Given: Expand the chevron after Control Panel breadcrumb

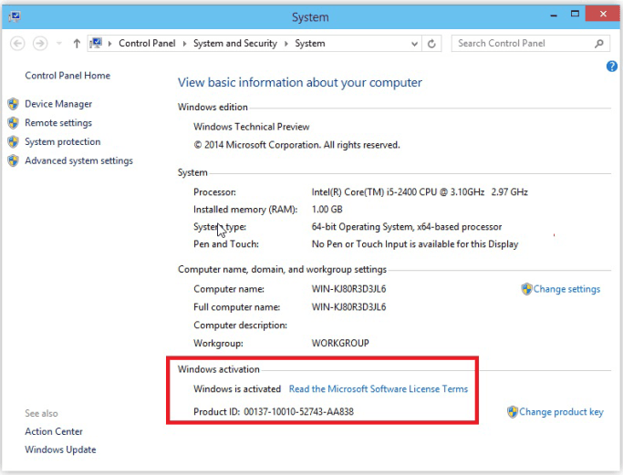Looking at the screenshot, I should pos(184,43).
